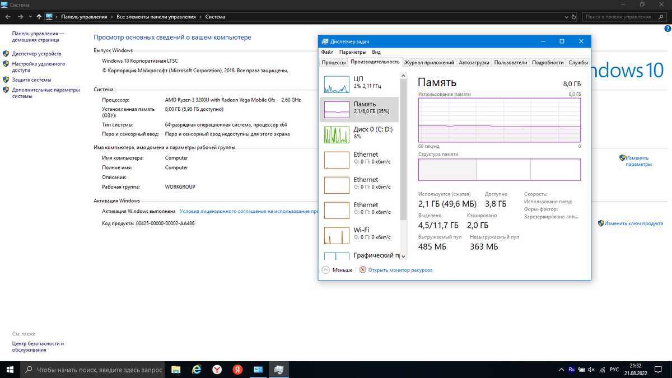Click the volume tray icon
The height and width of the screenshot is (378, 672).
[x=591, y=370]
